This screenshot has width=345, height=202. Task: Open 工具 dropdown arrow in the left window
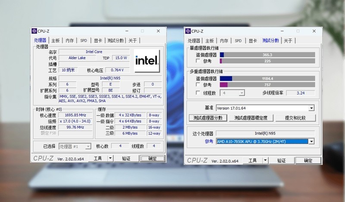(x=110, y=158)
